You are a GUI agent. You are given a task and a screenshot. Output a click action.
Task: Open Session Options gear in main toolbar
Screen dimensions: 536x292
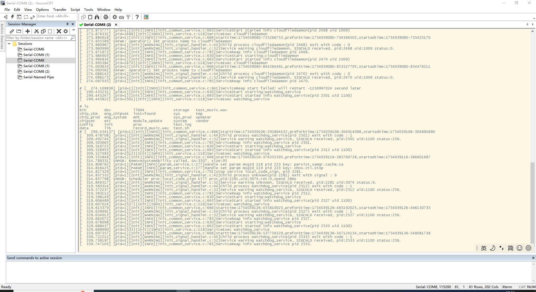(x=115, y=17)
